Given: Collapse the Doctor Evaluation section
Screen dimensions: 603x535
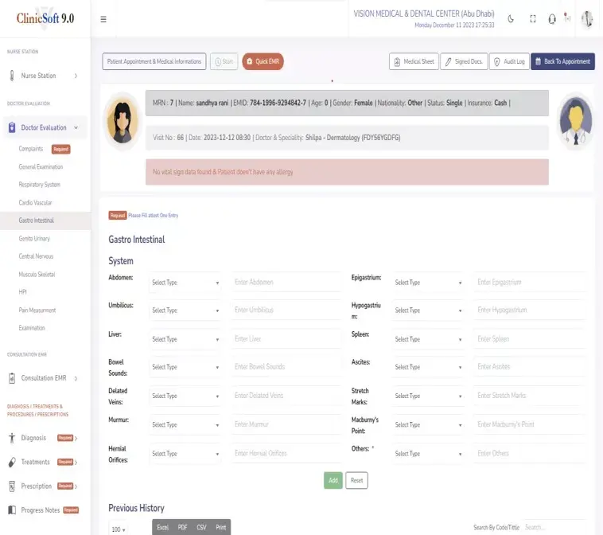Looking at the screenshot, I should pos(76,127).
